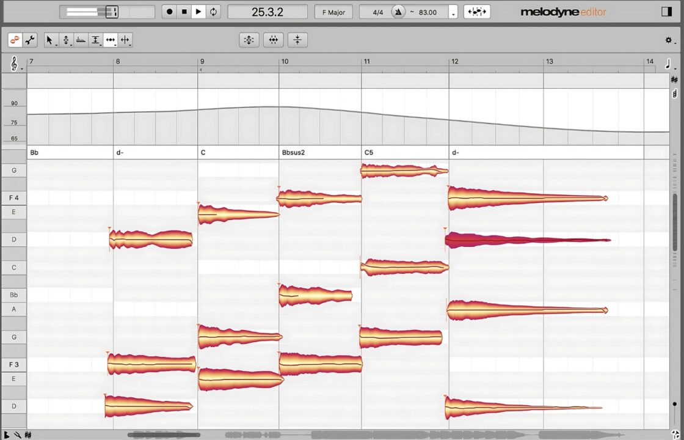Viewport: 684px width, 440px height.
Task: Click the 4/4 time signature
Action: point(378,12)
